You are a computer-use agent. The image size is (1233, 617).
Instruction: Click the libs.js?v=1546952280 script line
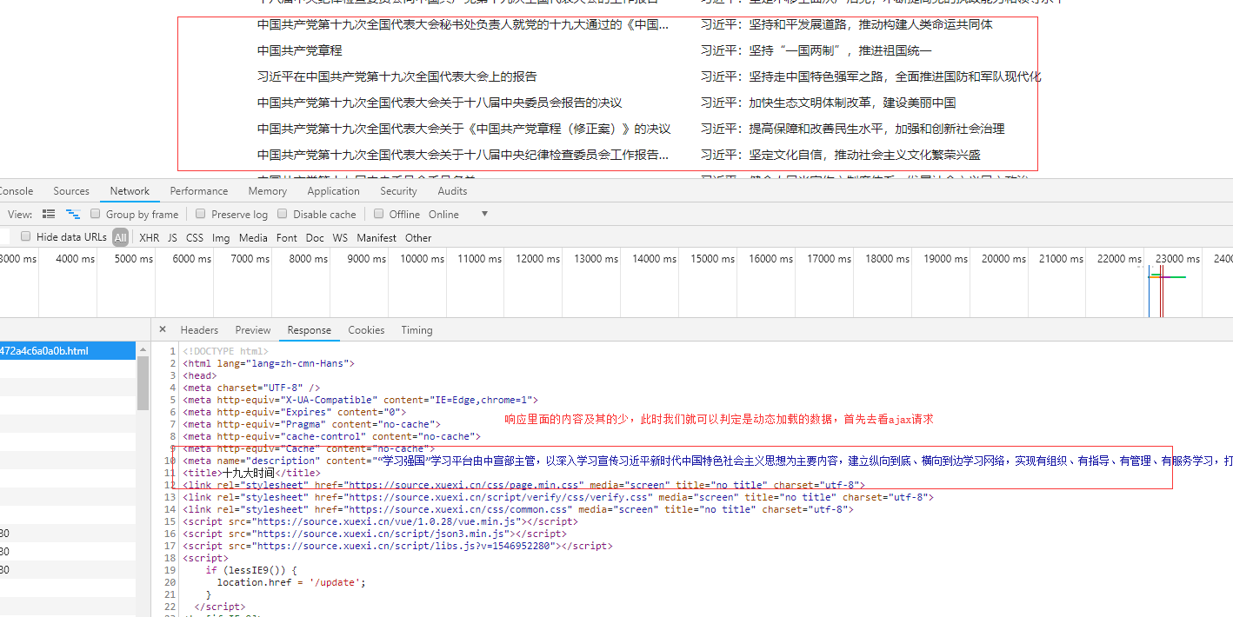click(397, 546)
